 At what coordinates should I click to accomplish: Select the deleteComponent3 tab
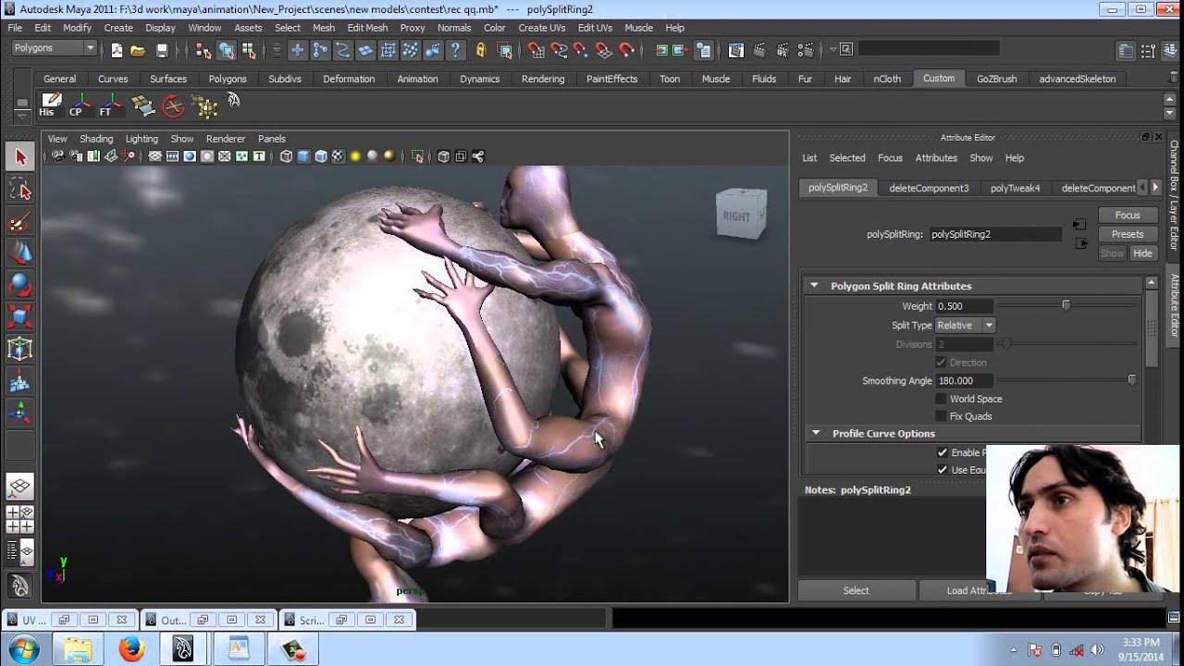point(929,188)
